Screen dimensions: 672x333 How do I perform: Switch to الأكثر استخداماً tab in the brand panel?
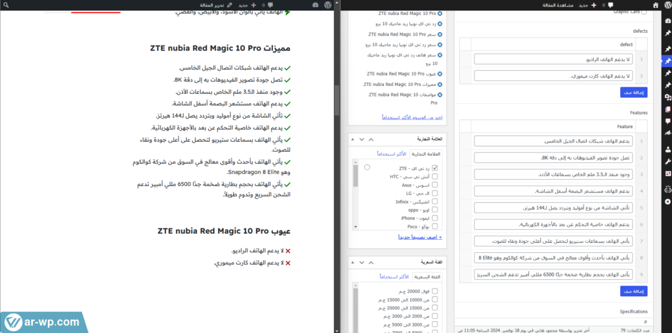(392, 154)
